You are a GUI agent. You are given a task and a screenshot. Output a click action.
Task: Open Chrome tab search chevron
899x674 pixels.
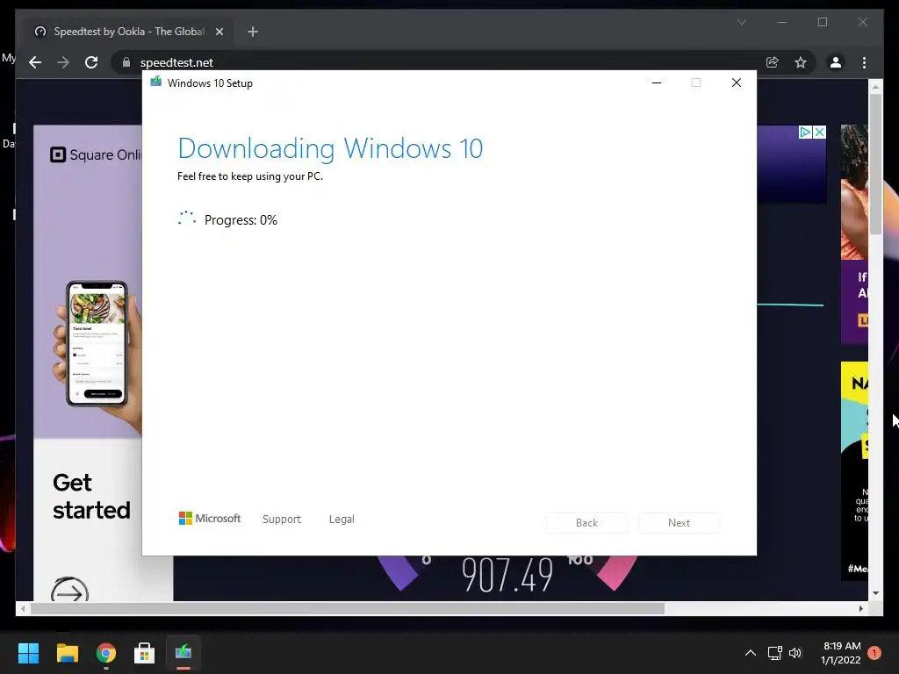tap(741, 22)
